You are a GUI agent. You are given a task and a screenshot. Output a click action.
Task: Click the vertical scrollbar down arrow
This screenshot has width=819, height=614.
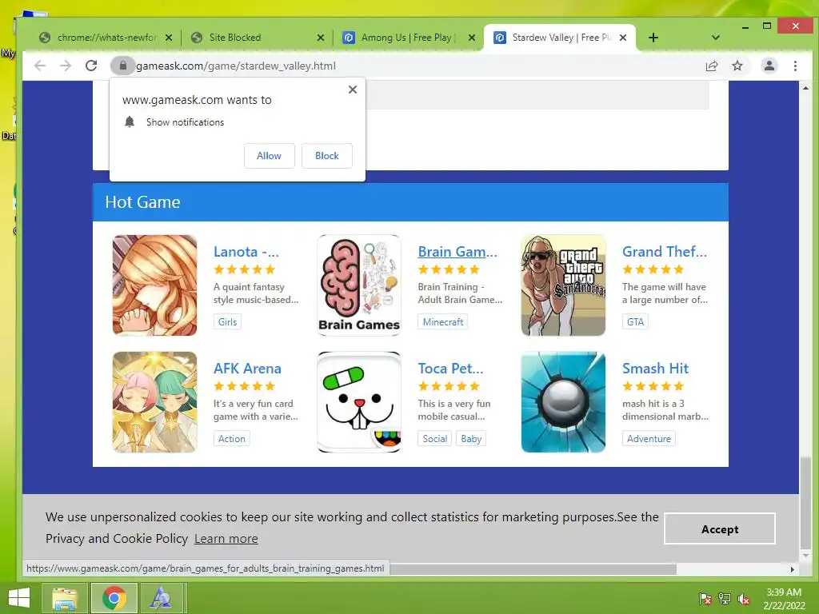click(805, 556)
